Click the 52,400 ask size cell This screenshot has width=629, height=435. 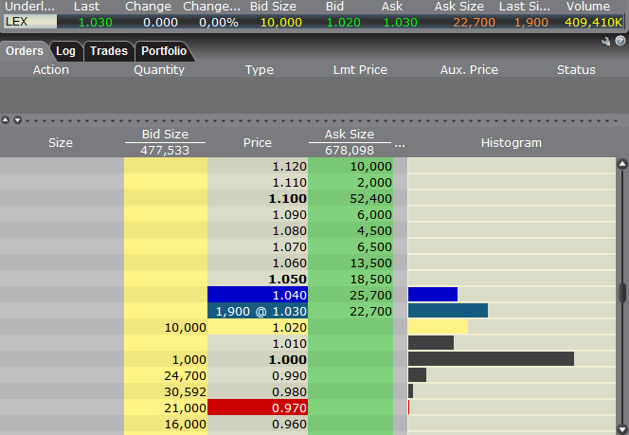tap(350, 198)
